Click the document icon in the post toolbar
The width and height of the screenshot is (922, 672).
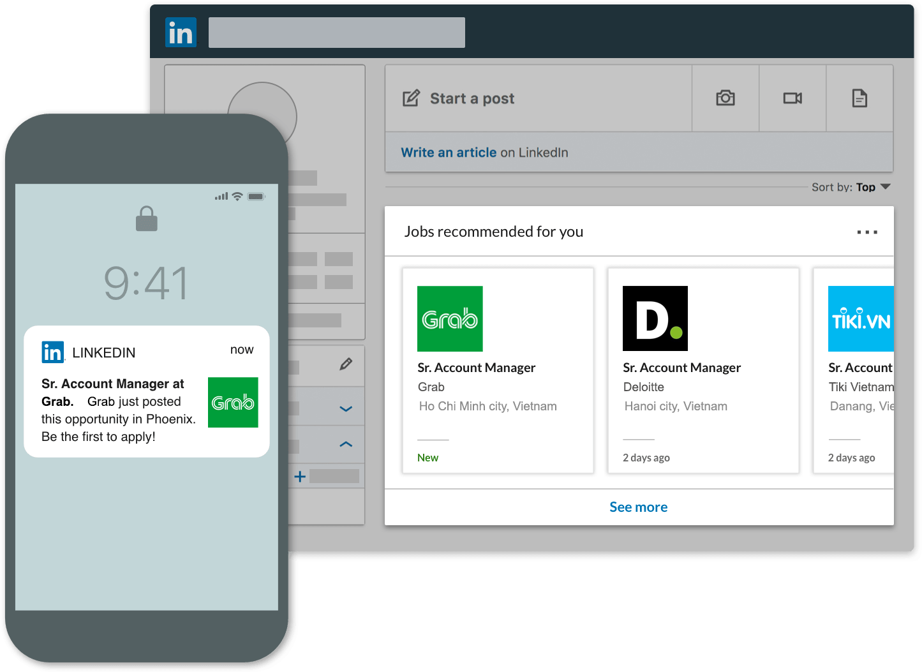tap(859, 98)
